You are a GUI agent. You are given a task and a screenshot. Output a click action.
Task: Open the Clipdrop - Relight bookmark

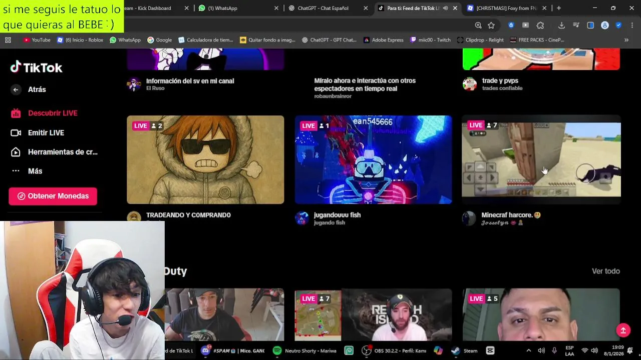pyautogui.click(x=480, y=40)
